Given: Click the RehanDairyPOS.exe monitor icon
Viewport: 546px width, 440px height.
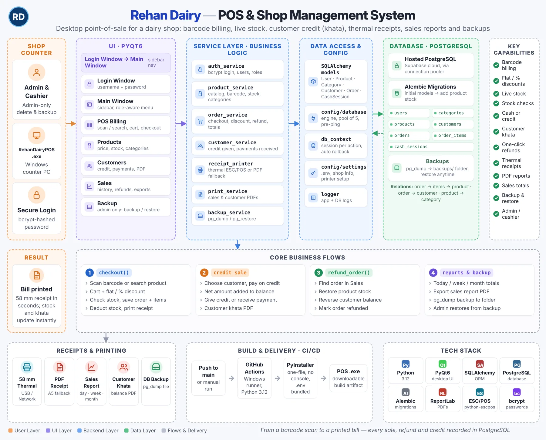Looking at the screenshot, I should point(37,135).
